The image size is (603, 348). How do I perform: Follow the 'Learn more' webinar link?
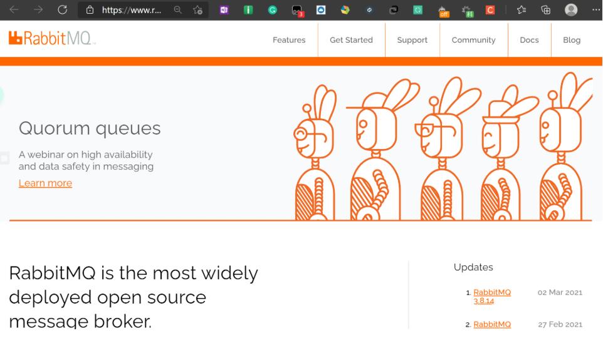45,183
